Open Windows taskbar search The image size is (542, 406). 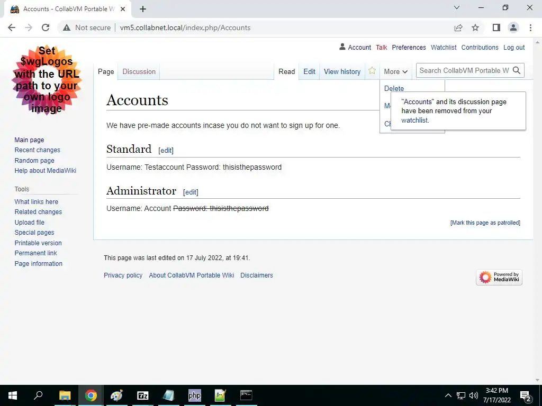38,395
